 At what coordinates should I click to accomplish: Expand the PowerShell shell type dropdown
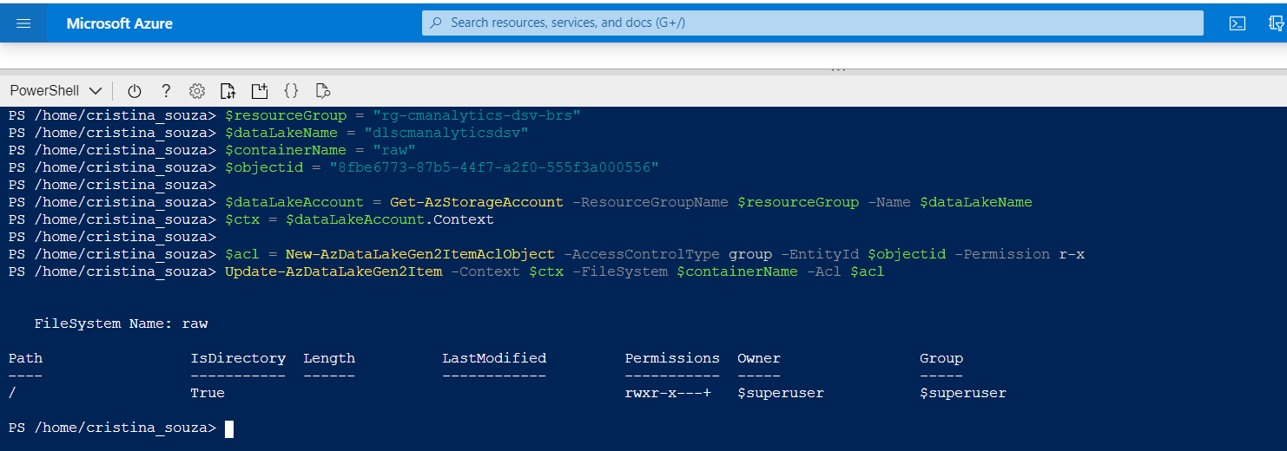pyautogui.click(x=56, y=91)
